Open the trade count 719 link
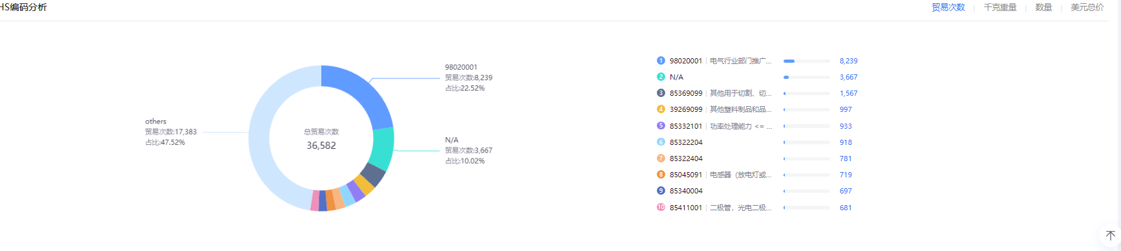Viewport: 1121px width, 251px height. pos(846,175)
